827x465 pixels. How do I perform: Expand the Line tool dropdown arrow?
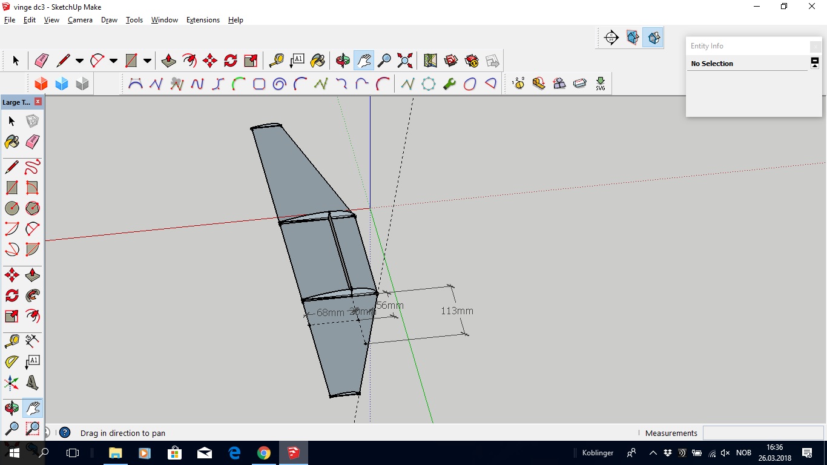79,61
